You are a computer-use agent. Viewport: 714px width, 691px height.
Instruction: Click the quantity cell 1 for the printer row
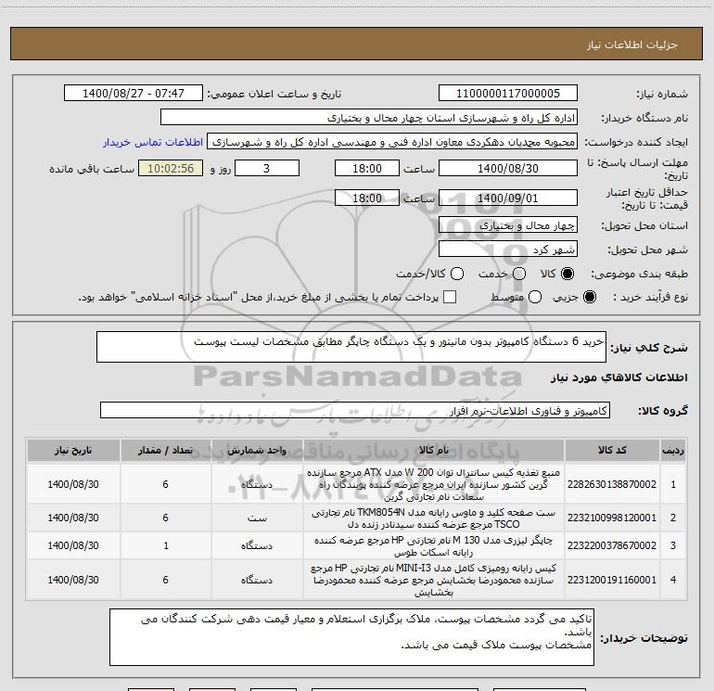point(165,545)
